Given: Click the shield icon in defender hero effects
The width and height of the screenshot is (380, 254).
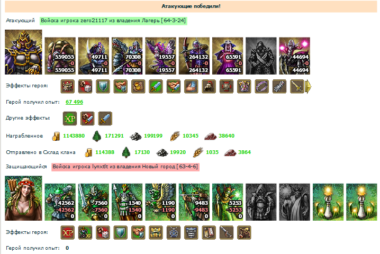Looking at the screenshot, I should click(x=121, y=233).
